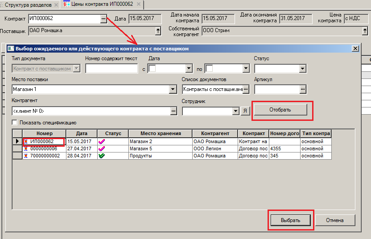Click the Я employee button
The width and height of the screenshot is (371, 239).
(x=245, y=111)
